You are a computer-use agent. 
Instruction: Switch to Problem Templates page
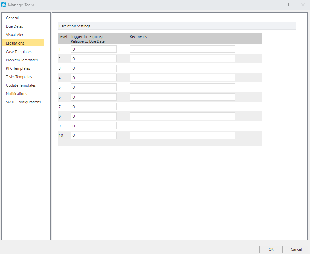22,60
